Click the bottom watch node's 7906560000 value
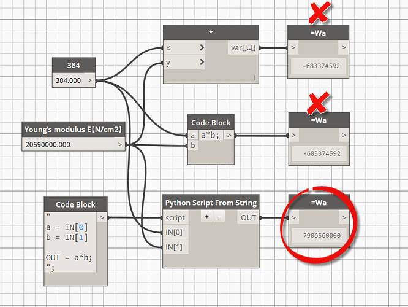Screen dimensions: 408x307 [x=322, y=236]
